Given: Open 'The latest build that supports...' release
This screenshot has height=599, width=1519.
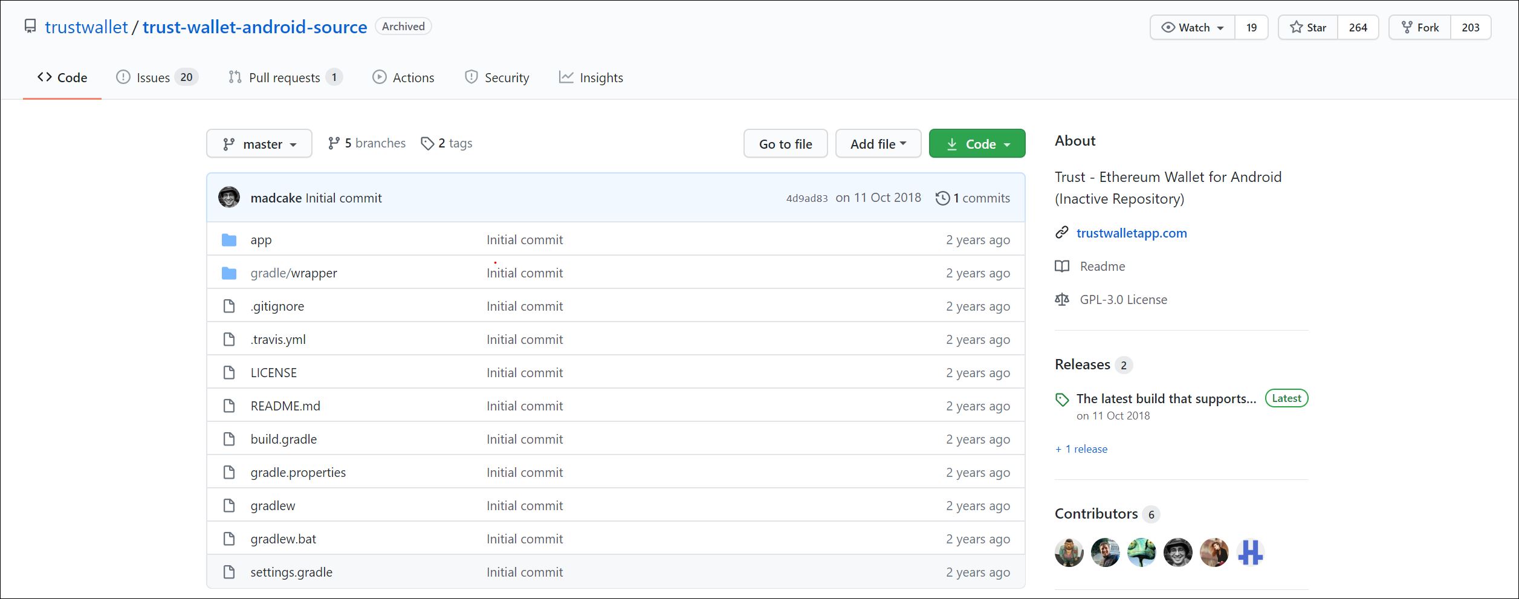Looking at the screenshot, I should [1166, 399].
